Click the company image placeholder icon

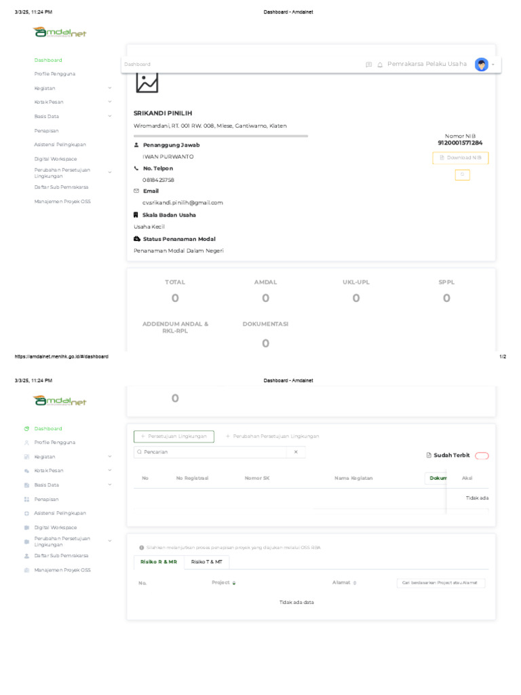(147, 82)
